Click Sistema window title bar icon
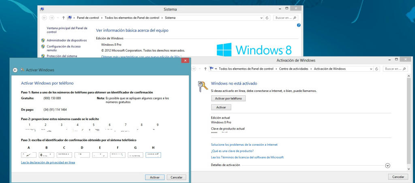Image resolution: width=415 pixels, height=183 pixels. click(42, 9)
